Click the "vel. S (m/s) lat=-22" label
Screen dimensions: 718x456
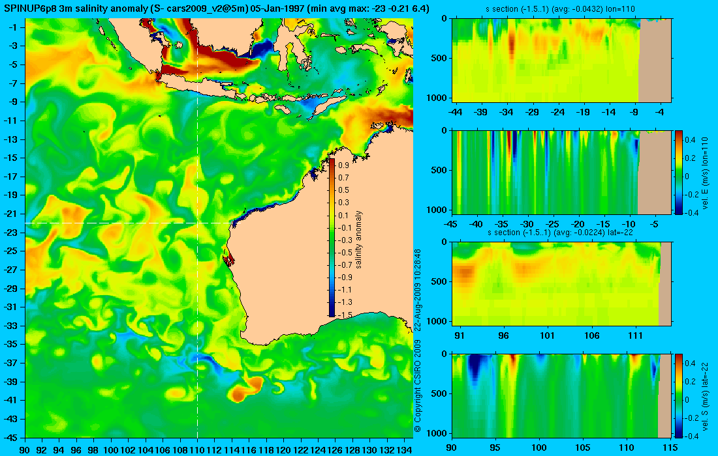tap(705, 395)
